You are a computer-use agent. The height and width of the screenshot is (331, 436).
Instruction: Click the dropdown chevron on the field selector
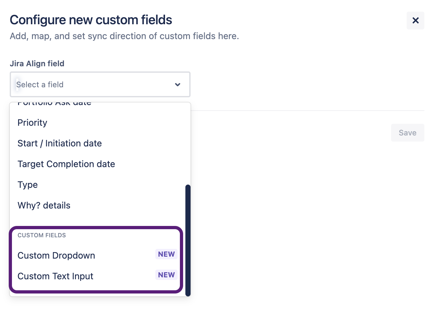[177, 84]
